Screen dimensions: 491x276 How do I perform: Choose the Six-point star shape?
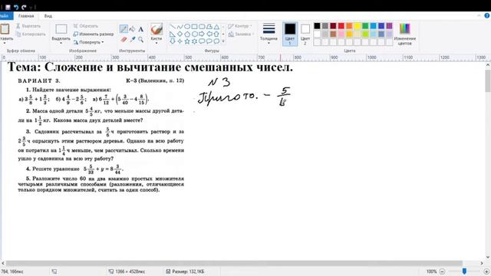[x=194, y=41]
